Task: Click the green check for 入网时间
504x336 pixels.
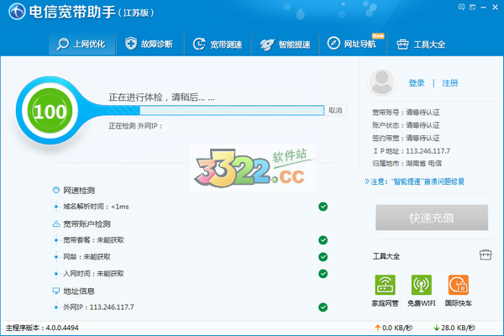Action: (x=323, y=274)
